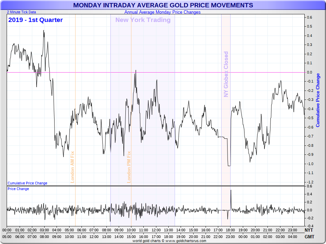Click the chart title 'Monday Intraday Average Gold Price Movements'
This screenshot has height=244, width=326.
(163, 5)
